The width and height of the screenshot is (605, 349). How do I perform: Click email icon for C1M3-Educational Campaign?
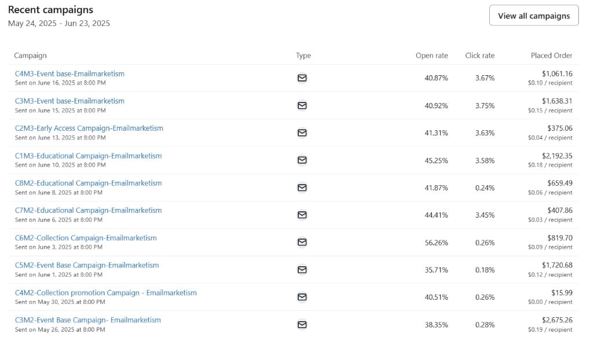302,160
